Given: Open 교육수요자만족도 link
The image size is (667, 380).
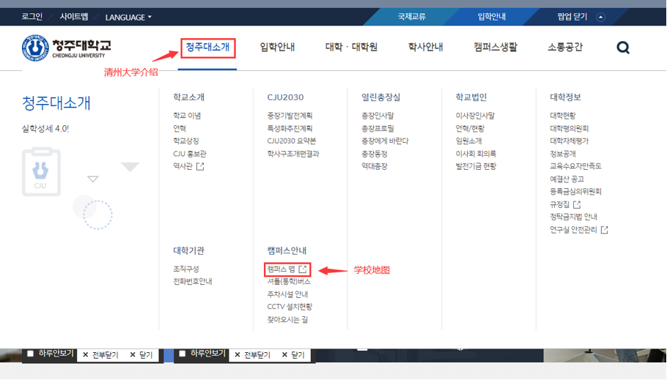Looking at the screenshot, I should (x=575, y=167).
